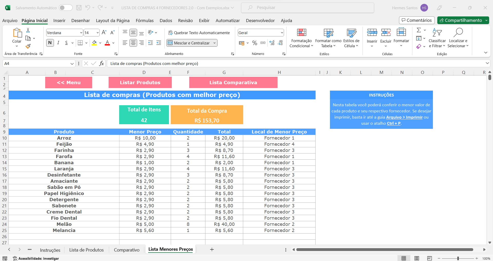Click the Paste (Colar) clipboard icon
This screenshot has height=261, width=493.
[x=17, y=33]
